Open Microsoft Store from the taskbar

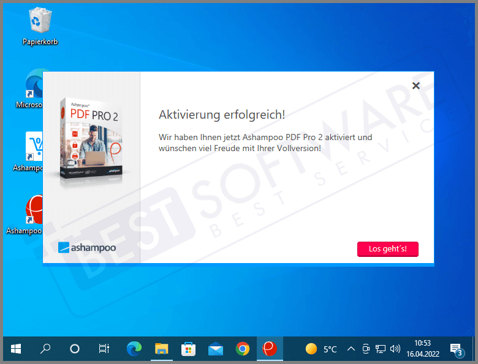click(x=188, y=349)
